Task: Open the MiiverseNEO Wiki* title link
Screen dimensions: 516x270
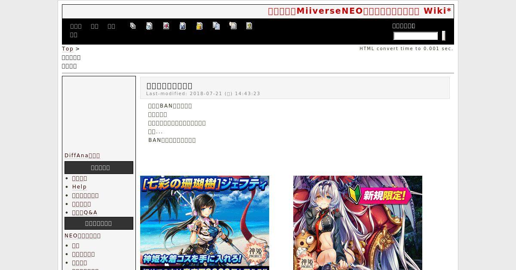Action: click(x=359, y=11)
